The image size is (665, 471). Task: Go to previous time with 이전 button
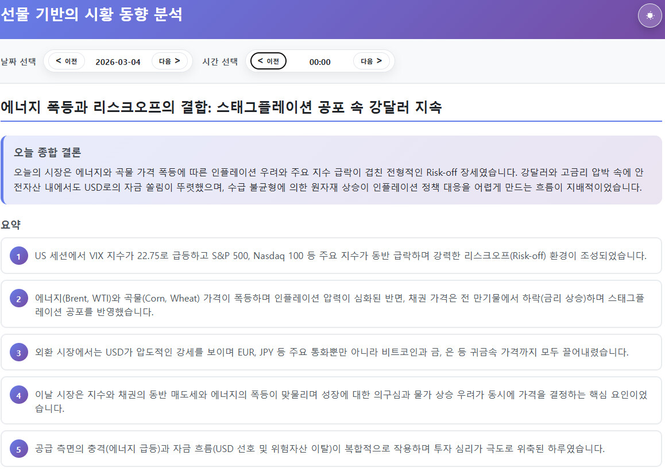coord(268,61)
